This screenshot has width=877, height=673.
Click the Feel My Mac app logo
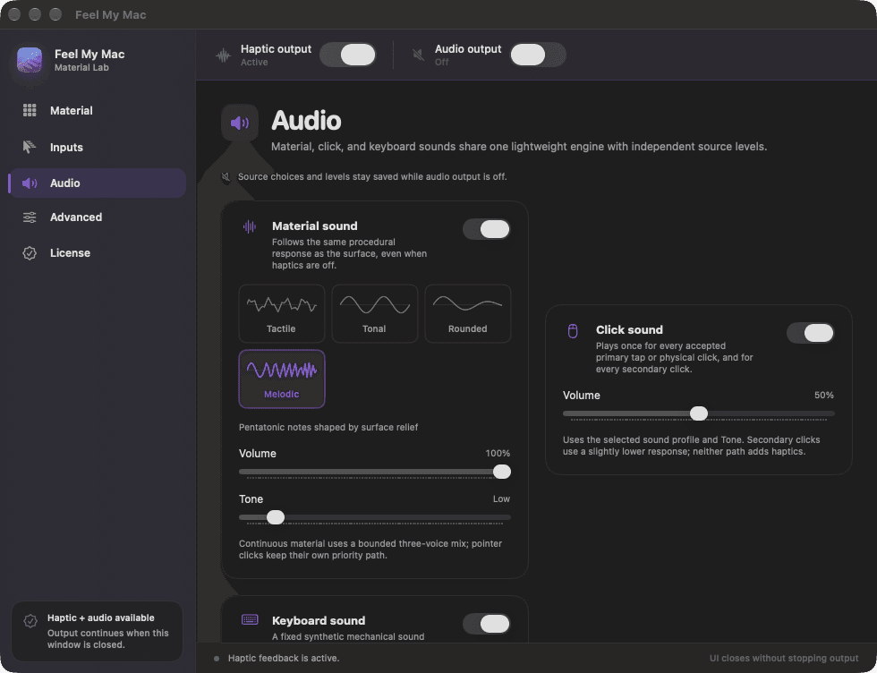point(30,60)
